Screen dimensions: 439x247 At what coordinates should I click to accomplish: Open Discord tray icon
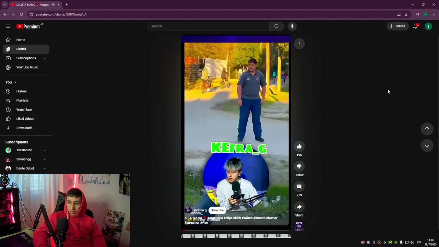point(363,243)
